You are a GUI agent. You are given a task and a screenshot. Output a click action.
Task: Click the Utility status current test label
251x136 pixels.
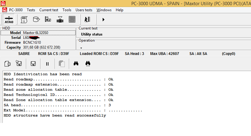pos(92,34)
